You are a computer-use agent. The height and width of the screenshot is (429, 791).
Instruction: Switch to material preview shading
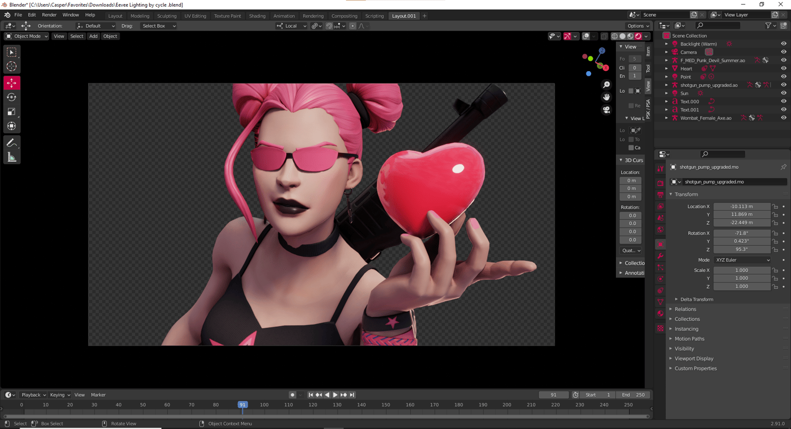click(x=630, y=36)
